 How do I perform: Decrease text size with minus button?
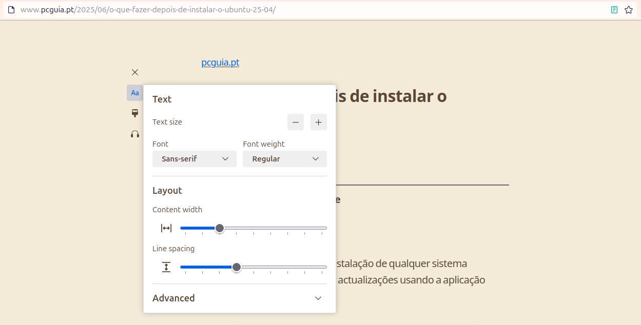[x=296, y=122]
